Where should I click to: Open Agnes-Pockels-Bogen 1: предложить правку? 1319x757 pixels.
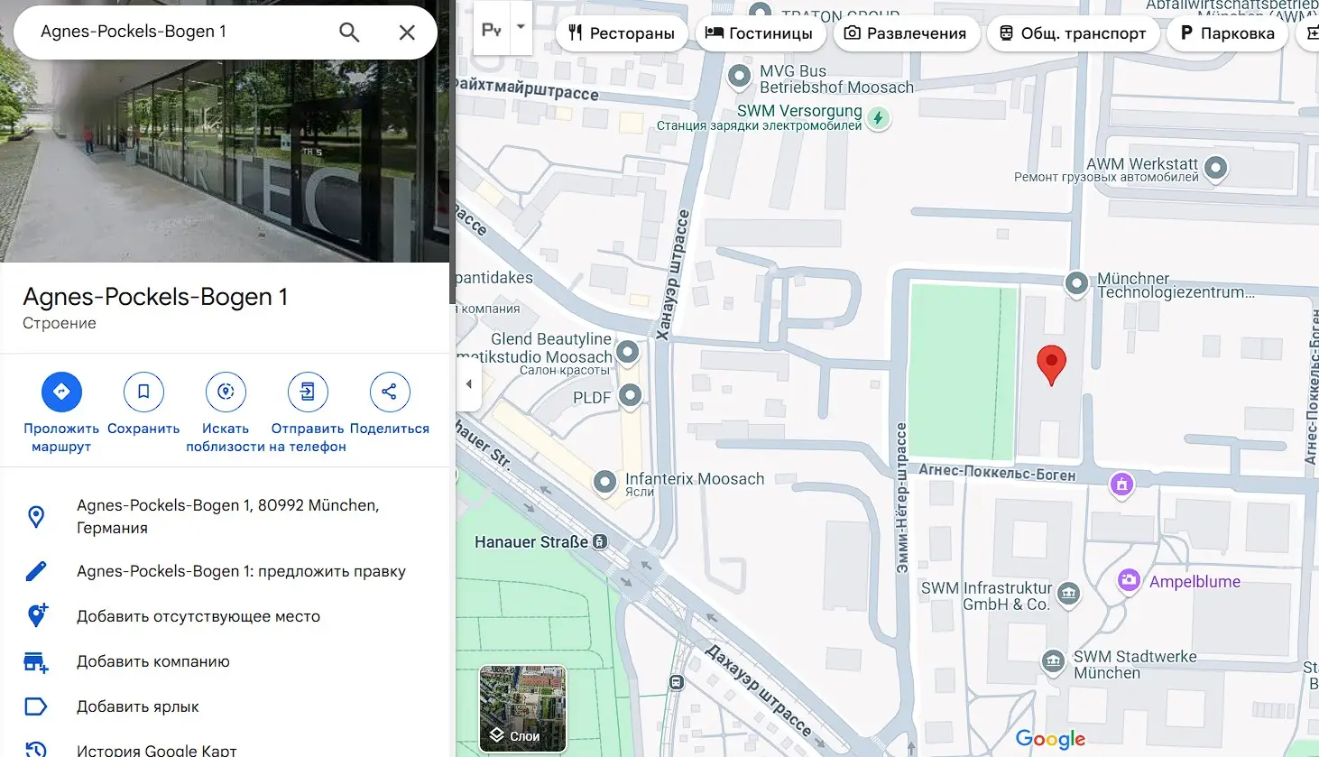(x=240, y=571)
